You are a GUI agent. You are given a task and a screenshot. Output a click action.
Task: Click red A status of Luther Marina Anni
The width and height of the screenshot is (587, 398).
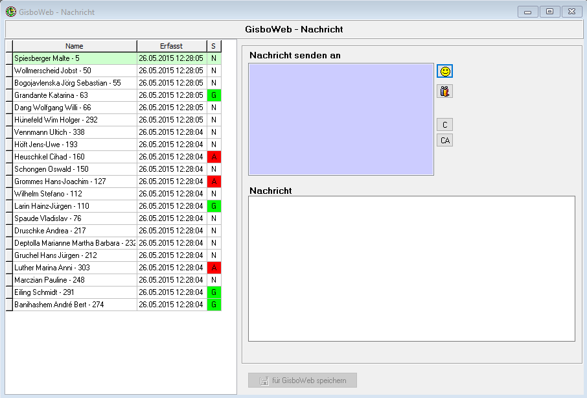pyautogui.click(x=214, y=268)
